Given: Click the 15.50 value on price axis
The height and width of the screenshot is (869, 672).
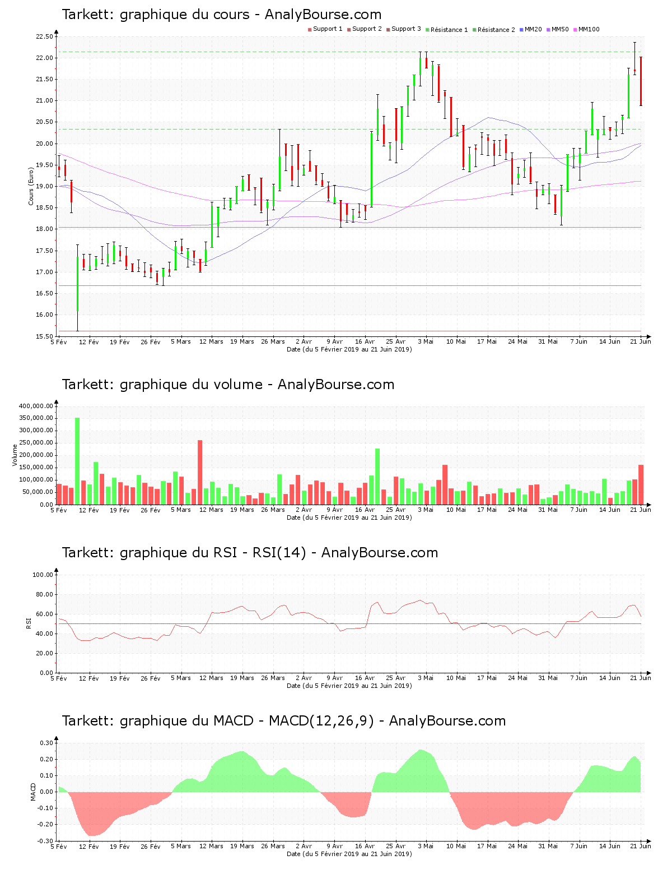Looking at the screenshot, I should (44, 336).
